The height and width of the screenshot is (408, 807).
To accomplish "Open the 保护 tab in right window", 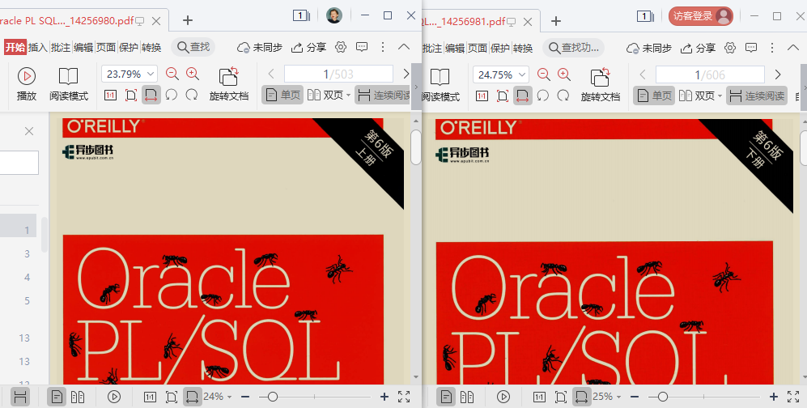I will [499, 48].
